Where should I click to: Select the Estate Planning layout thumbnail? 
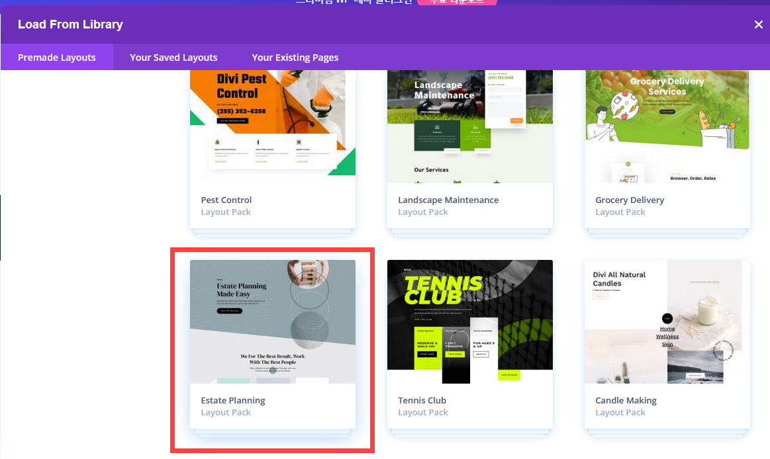pos(273,321)
